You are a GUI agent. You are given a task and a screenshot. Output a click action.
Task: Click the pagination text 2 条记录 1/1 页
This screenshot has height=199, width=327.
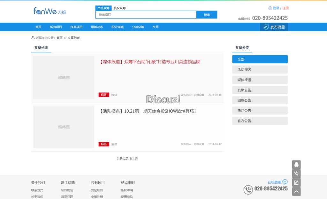point(127,158)
